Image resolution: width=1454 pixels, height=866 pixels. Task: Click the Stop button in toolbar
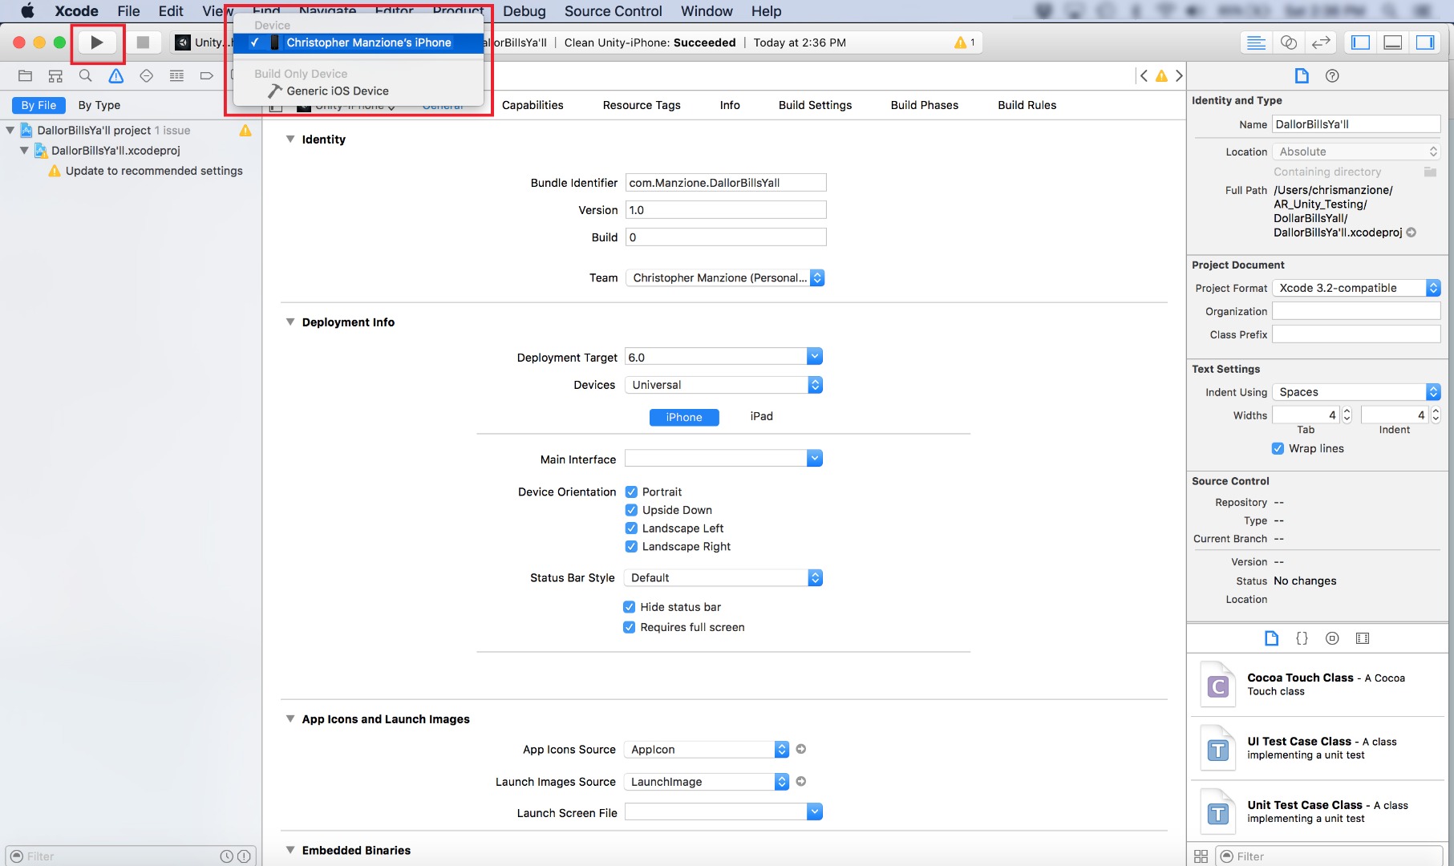tap(143, 42)
